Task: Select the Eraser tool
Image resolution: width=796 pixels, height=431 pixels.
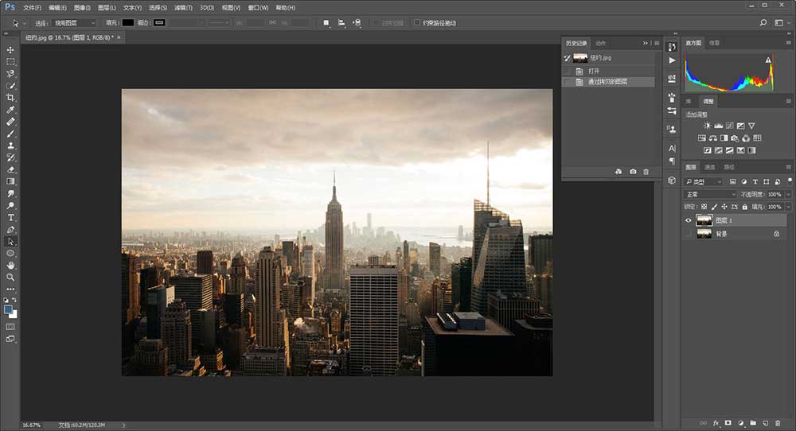Action: tap(10, 169)
